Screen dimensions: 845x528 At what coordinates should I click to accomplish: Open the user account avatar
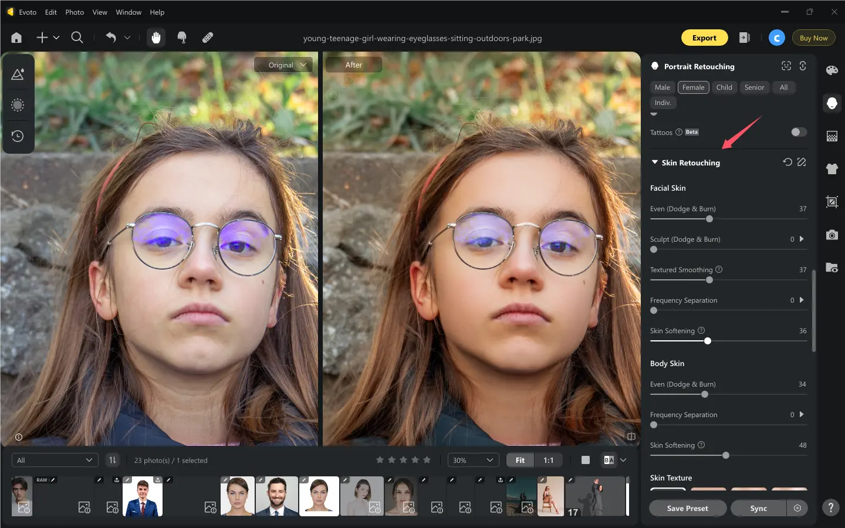777,38
